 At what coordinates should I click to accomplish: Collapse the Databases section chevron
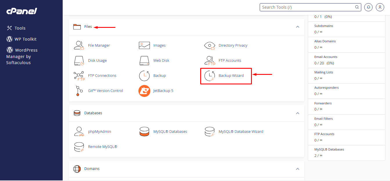coord(297,113)
